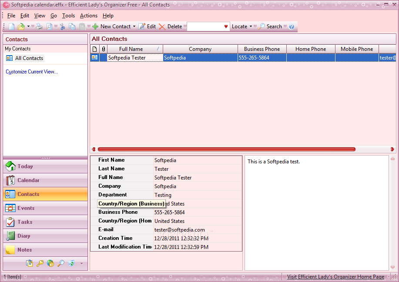Viewport: 399px width, 282px height.
Task: Sort by Business Phone column header
Action: point(262,49)
